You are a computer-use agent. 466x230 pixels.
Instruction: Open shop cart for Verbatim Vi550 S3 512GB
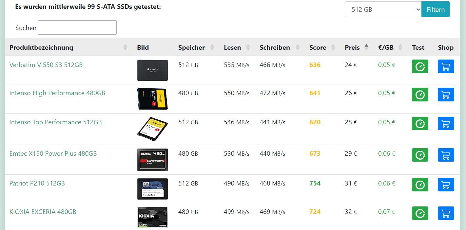(x=446, y=66)
